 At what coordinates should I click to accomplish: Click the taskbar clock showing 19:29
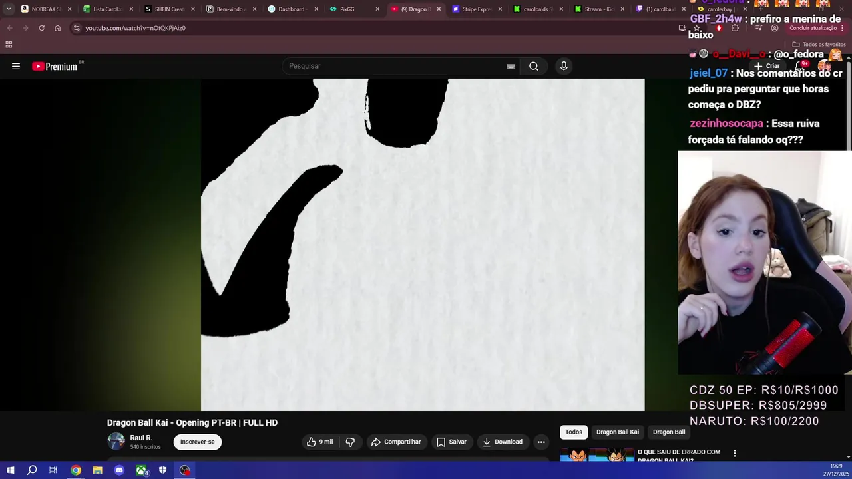836,470
